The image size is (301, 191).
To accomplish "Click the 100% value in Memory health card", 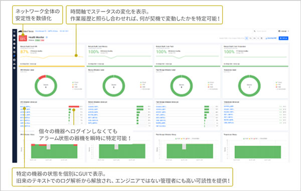I will (x=94, y=51).
